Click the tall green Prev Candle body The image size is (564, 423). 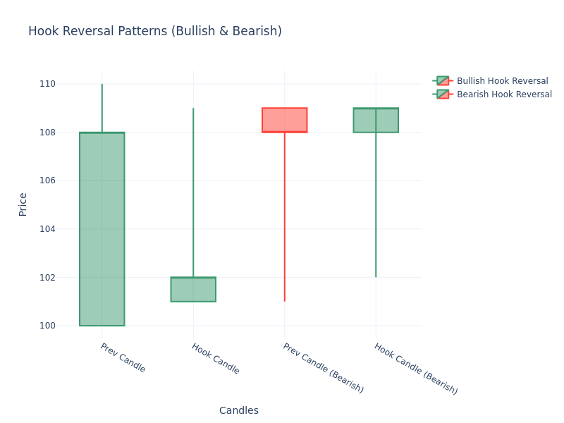(102, 229)
